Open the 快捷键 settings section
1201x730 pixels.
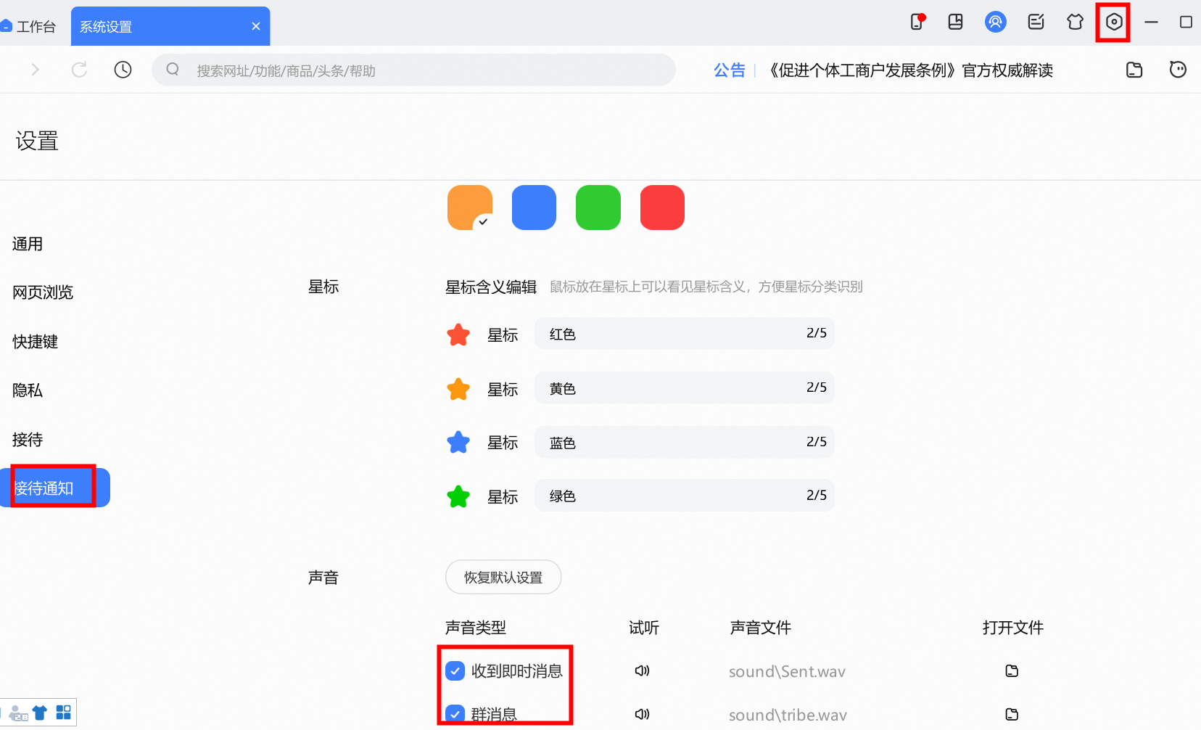tap(35, 341)
